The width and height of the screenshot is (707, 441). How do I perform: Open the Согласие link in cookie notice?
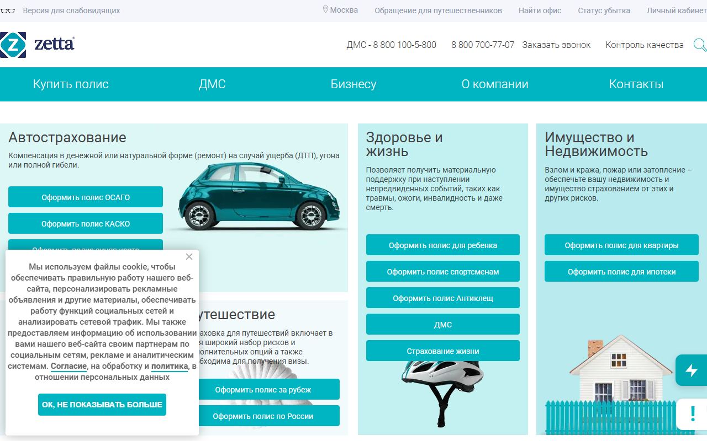(x=68, y=366)
